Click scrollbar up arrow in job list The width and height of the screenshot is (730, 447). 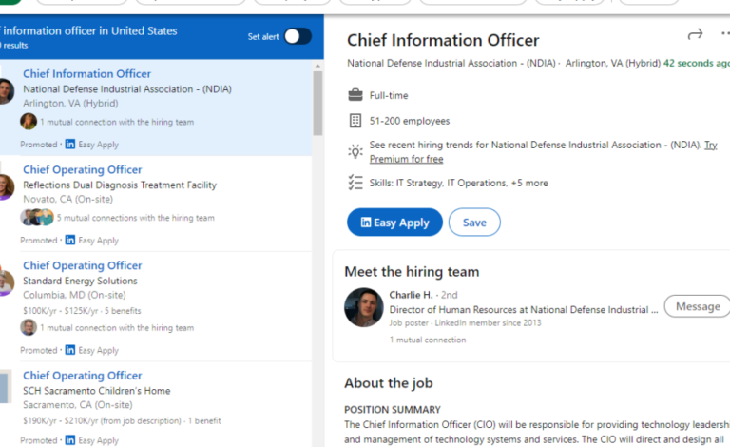(x=317, y=67)
